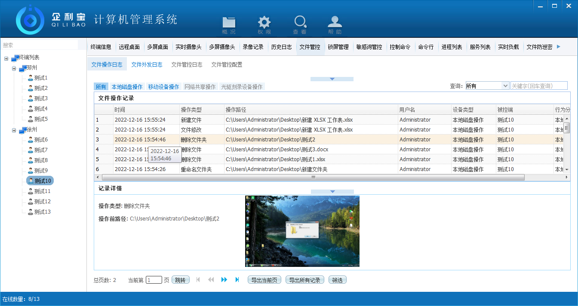Open the 权限 permissions gear icon
This screenshot has height=306, width=578.
(264, 24)
